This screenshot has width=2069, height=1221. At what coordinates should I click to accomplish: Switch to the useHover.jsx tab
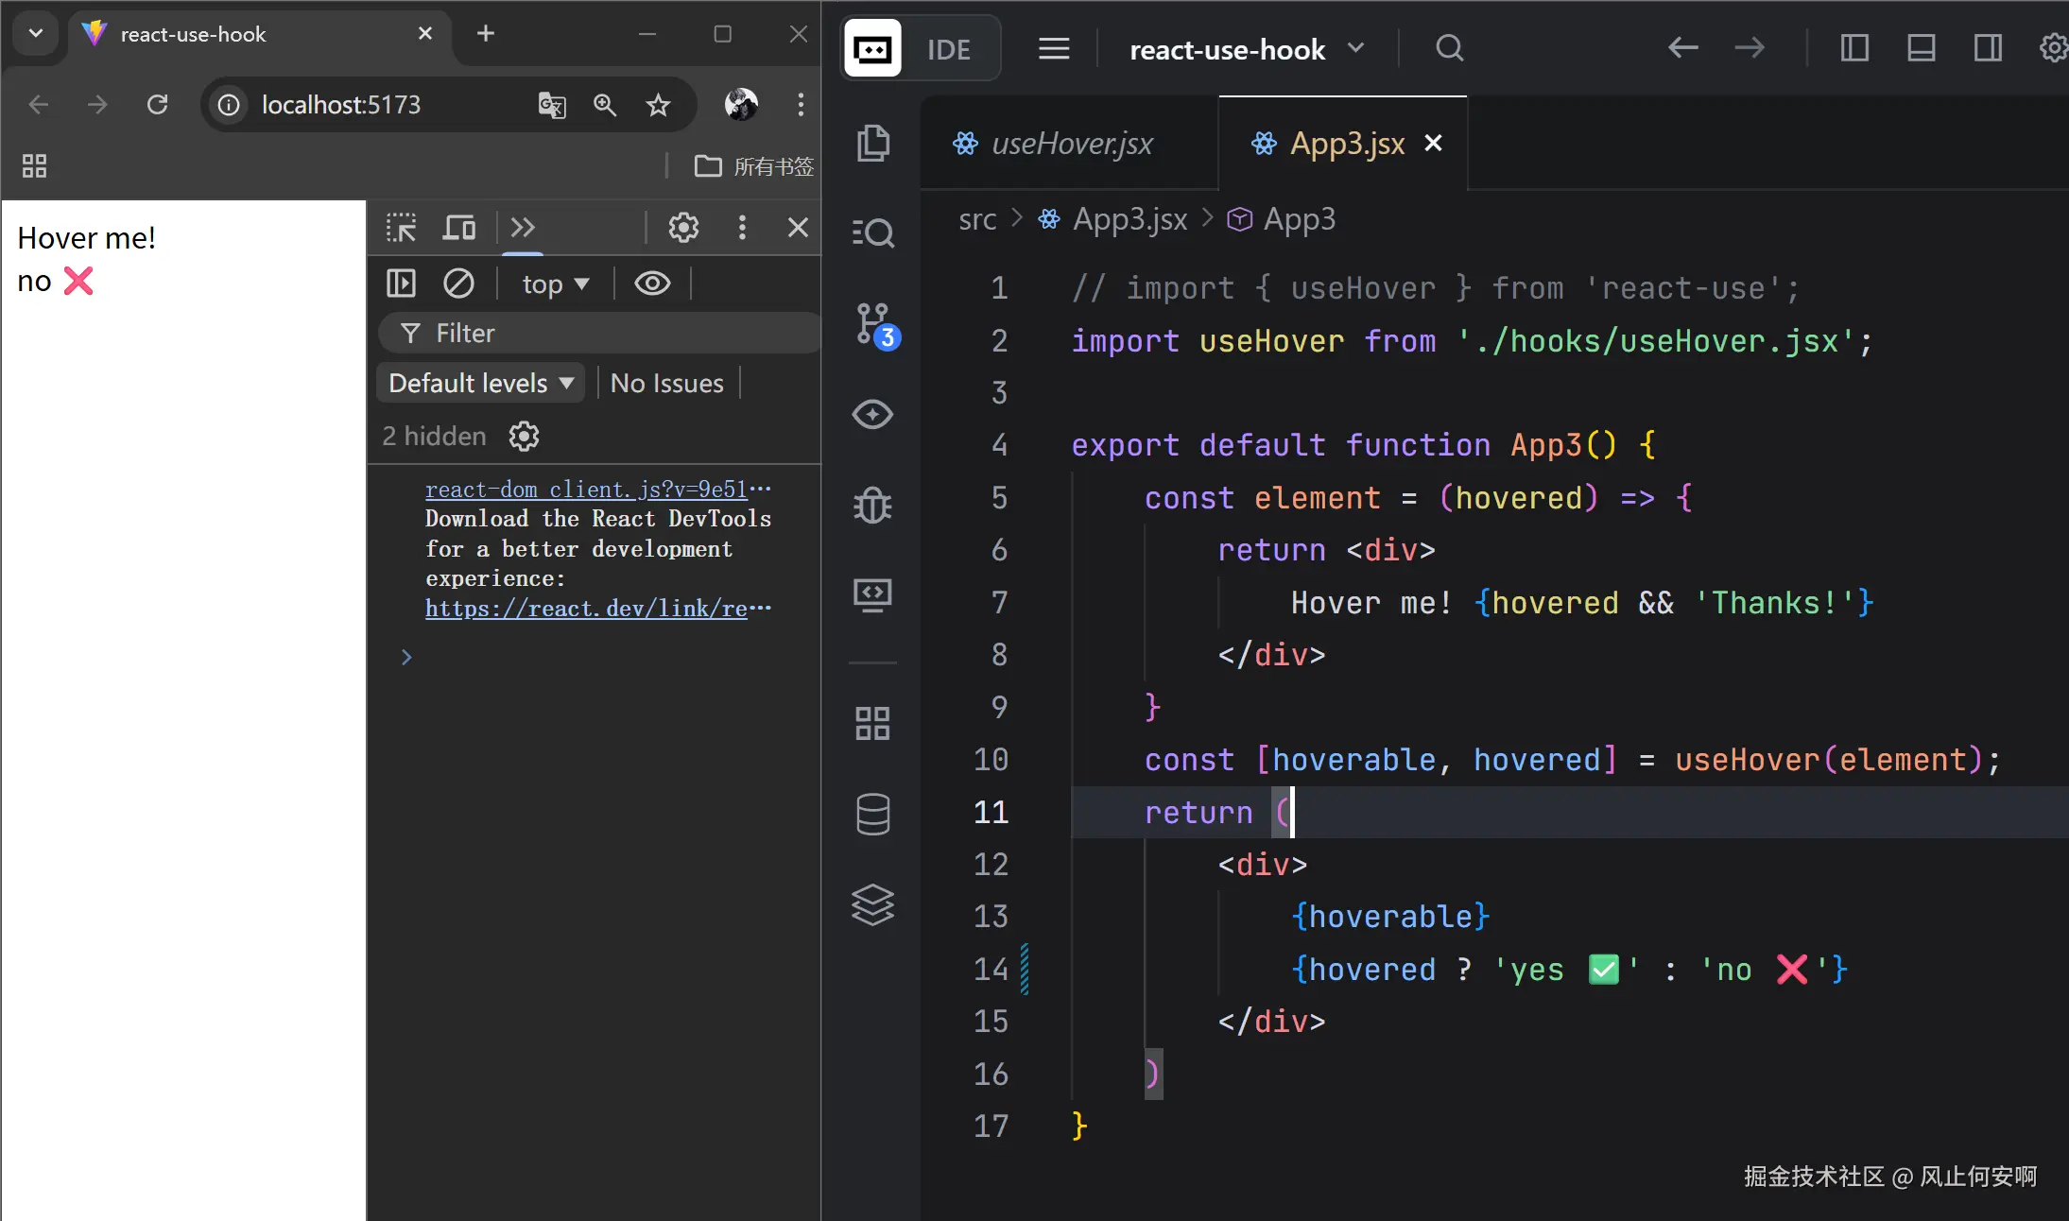(x=1071, y=144)
